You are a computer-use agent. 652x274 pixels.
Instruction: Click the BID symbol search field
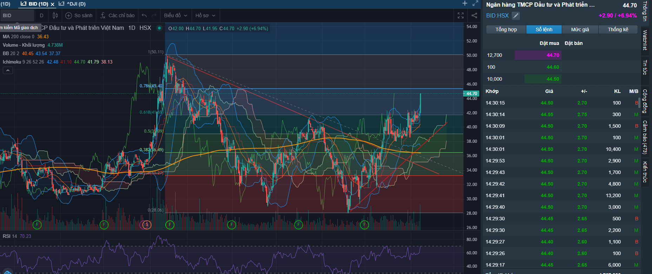tap(17, 15)
